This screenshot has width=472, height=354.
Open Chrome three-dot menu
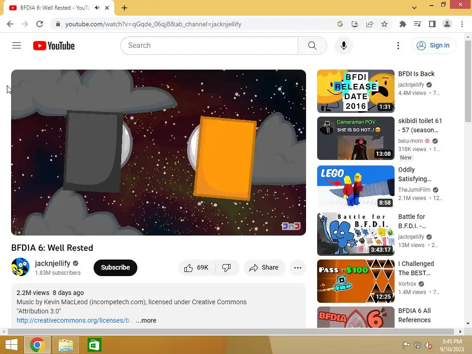[x=462, y=24]
